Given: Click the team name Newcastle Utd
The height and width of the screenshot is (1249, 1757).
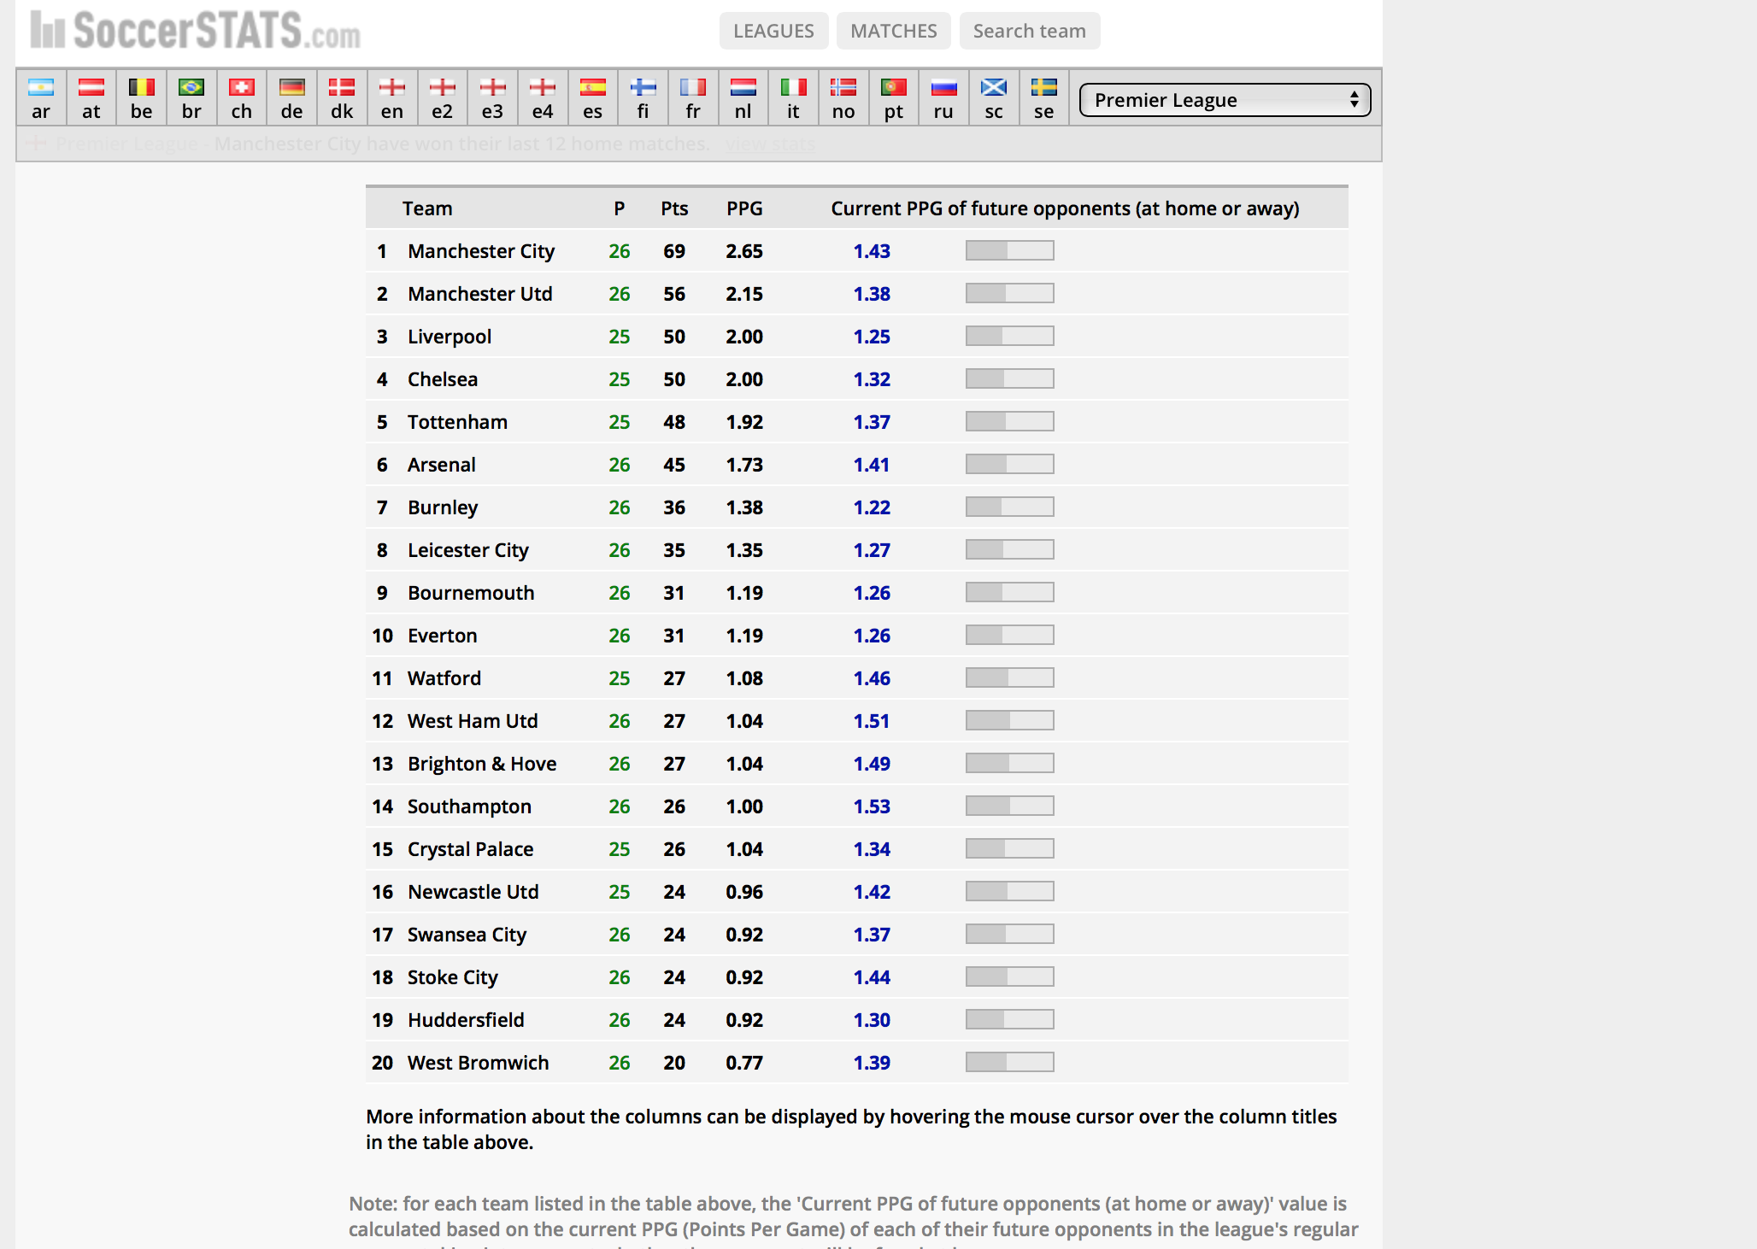Looking at the screenshot, I should tap(473, 892).
